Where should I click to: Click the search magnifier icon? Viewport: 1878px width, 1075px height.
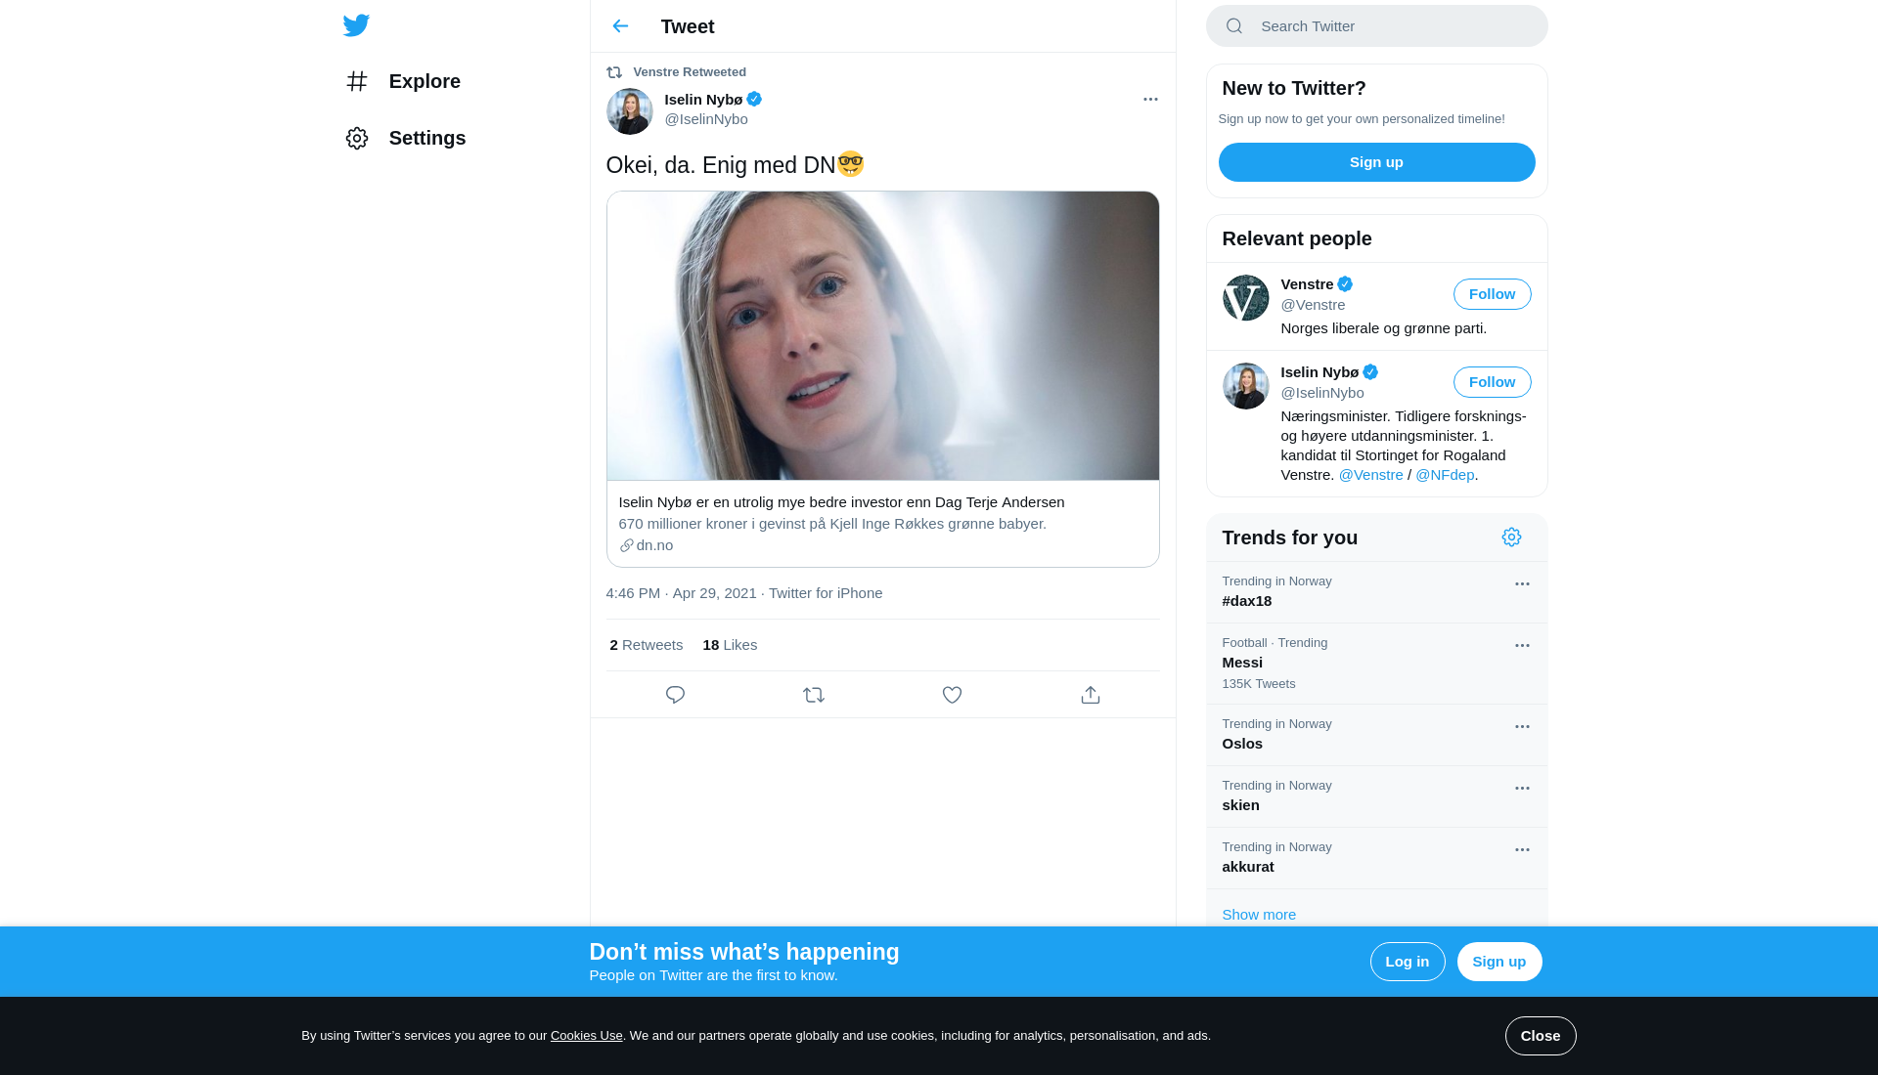tap(1234, 26)
